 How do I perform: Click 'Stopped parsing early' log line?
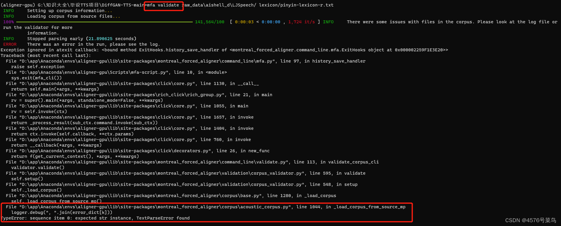[82, 39]
